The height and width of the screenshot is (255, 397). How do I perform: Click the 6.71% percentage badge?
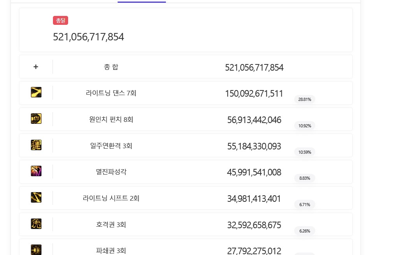pyautogui.click(x=305, y=205)
